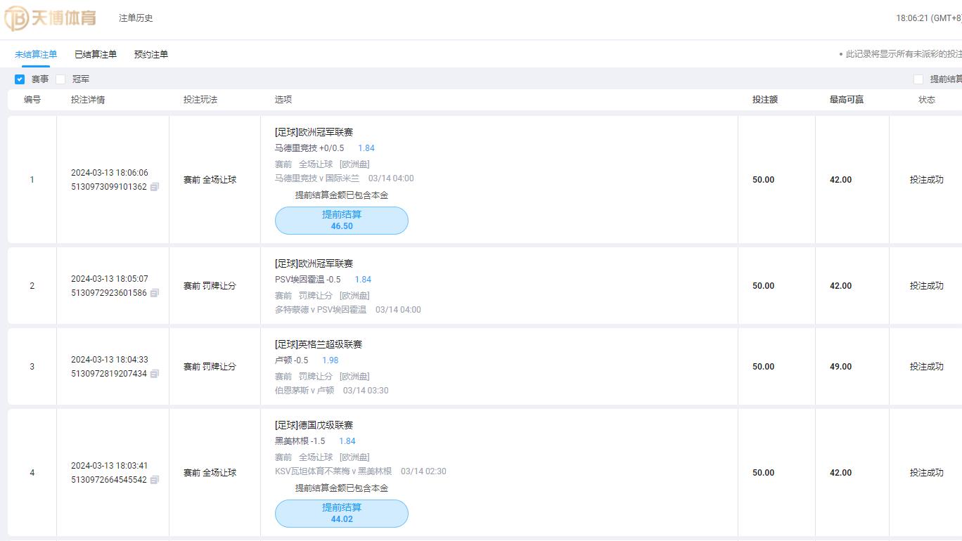Viewport: 962px width, 541px height.
Task: Click the clock 18:06:21 (GMT+8)
Action: pos(928,18)
